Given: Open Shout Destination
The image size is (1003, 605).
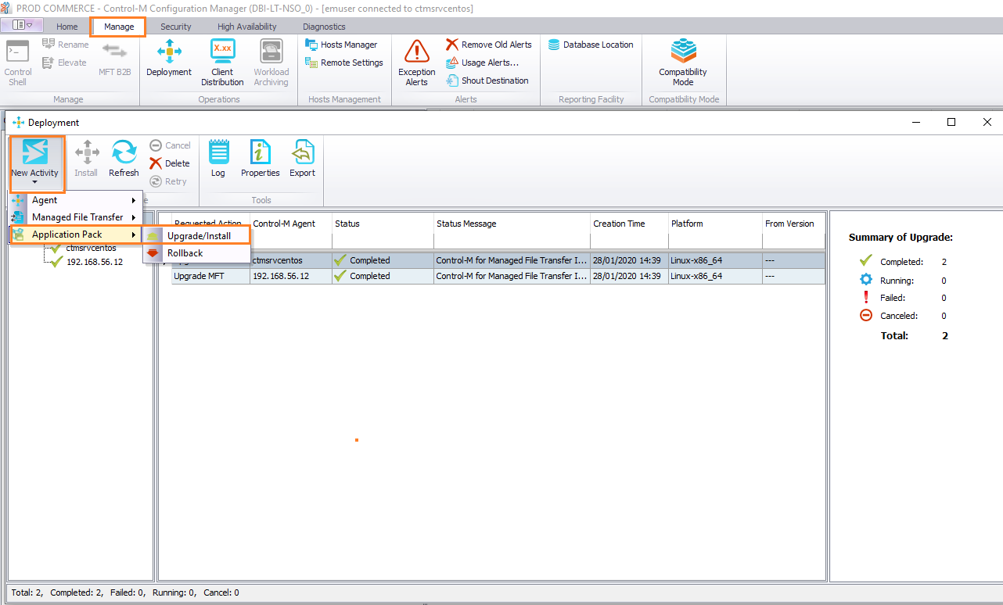Looking at the screenshot, I should pyautogui.click(x=487, y=81).
